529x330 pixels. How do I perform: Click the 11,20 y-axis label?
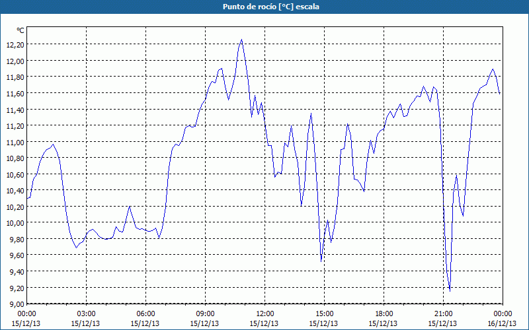[15, 125]
